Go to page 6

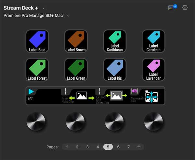(118, 147)
